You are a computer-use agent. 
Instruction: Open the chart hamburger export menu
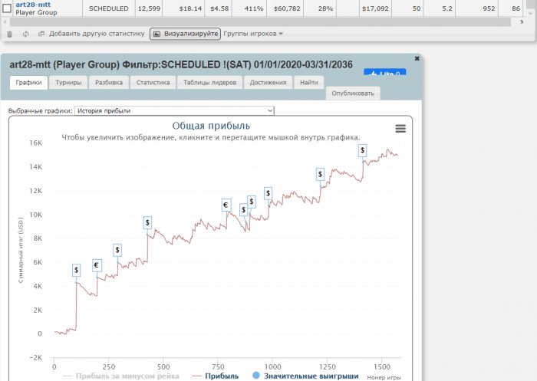(400, 128)
